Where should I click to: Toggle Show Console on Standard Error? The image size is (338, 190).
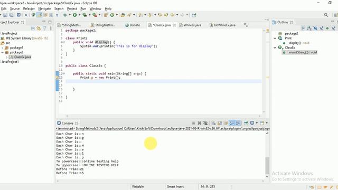[x=238, y=123]
